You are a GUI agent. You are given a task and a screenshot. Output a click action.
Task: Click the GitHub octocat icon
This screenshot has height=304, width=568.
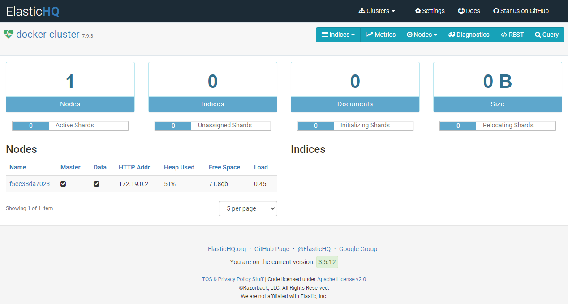[496, 11]
